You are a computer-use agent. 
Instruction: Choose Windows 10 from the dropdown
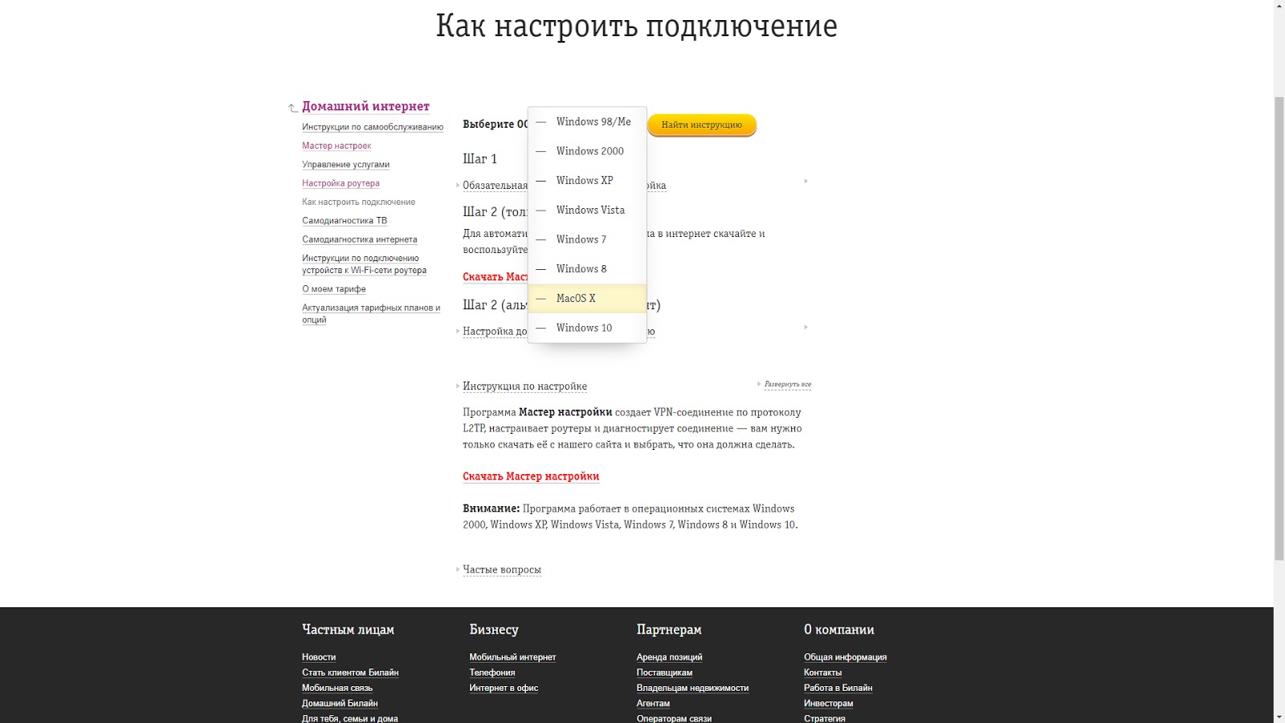click(587, 328)
